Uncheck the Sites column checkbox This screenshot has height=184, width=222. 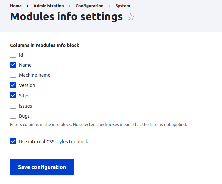(x=13, y=95)
